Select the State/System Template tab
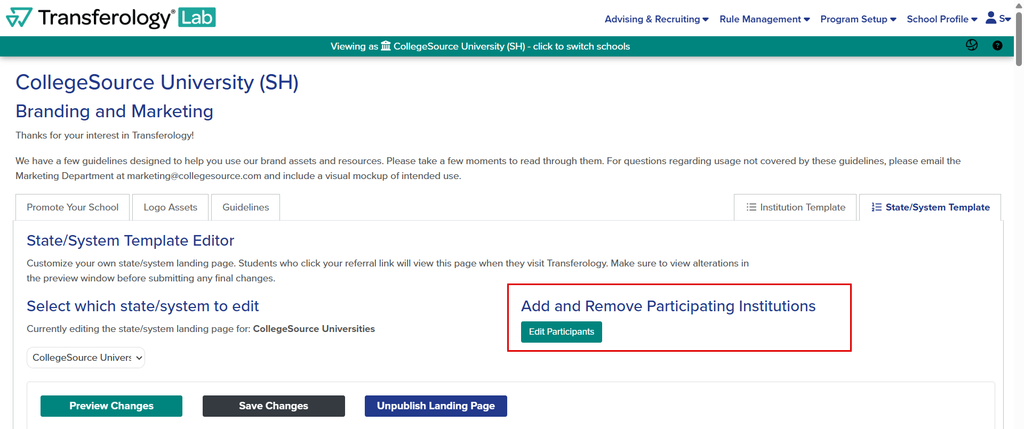This screenshot has width=1024, height=429. [x=930, y=207]
